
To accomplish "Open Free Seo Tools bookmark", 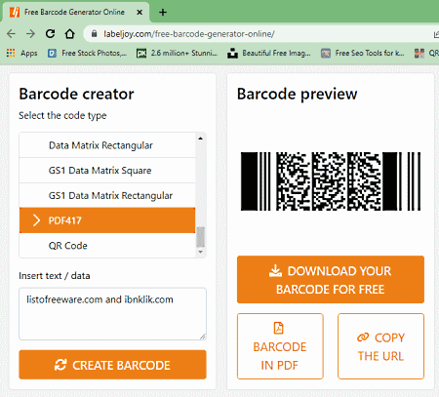I will (363, 53).
